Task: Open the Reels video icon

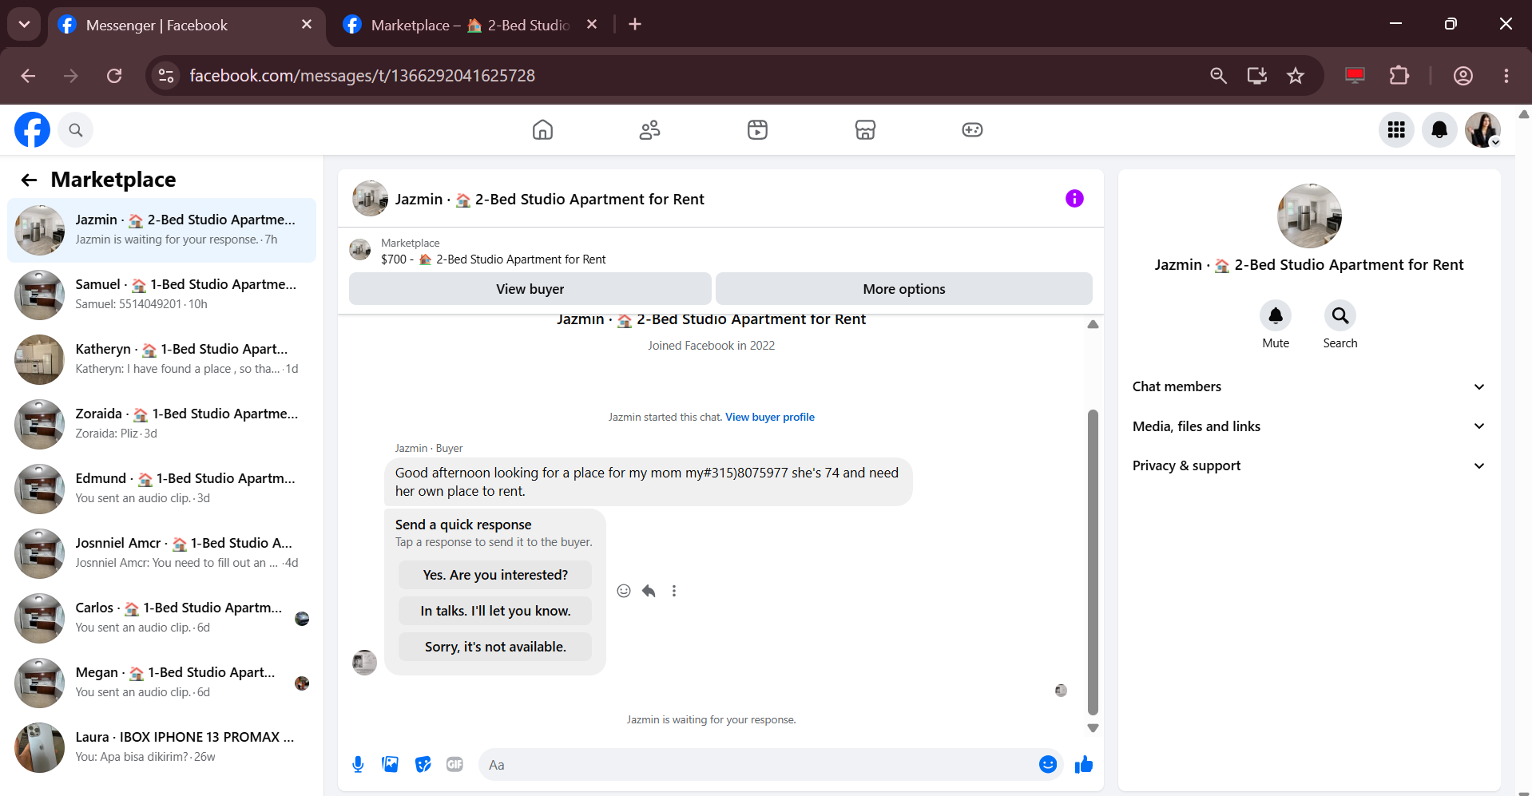Action: (x=757, y=129)
